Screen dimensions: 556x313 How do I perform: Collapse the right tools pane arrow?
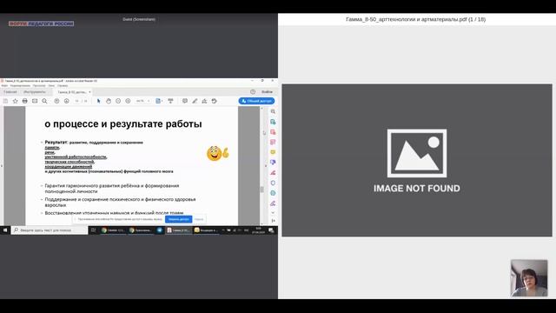pos(273,221)
